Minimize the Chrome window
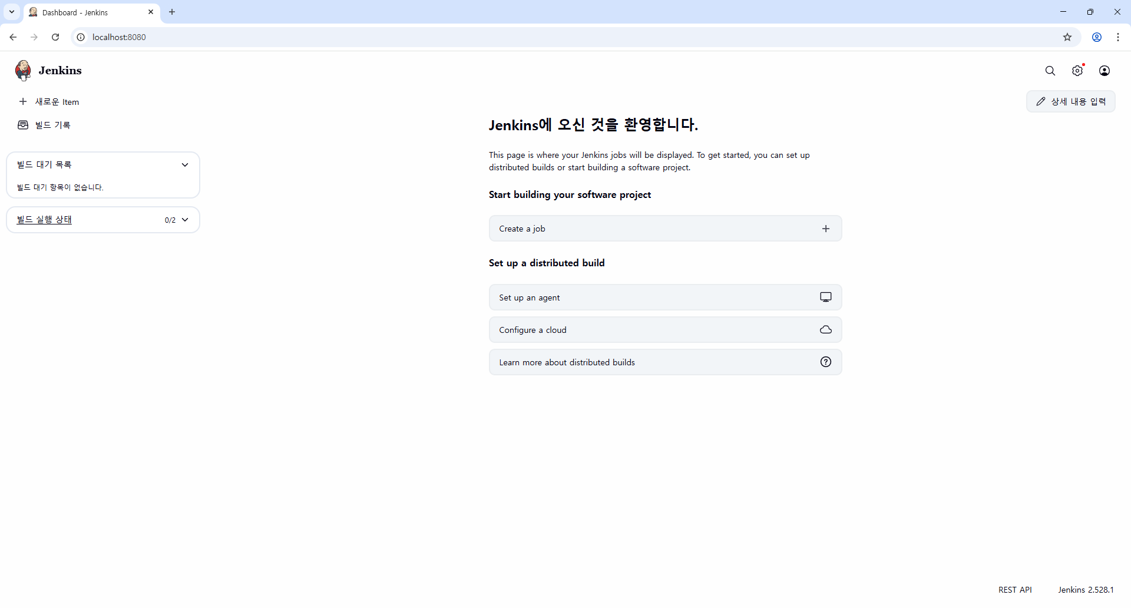The width and height of the screenshot is (1131, 608). point(1063,12)
